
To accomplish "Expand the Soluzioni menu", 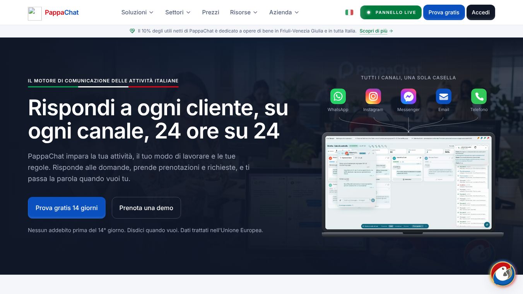I will (137, 12).
